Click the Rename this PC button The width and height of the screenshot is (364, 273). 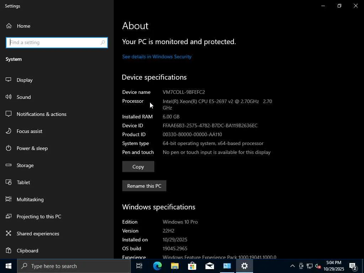(x=144, y=186)
